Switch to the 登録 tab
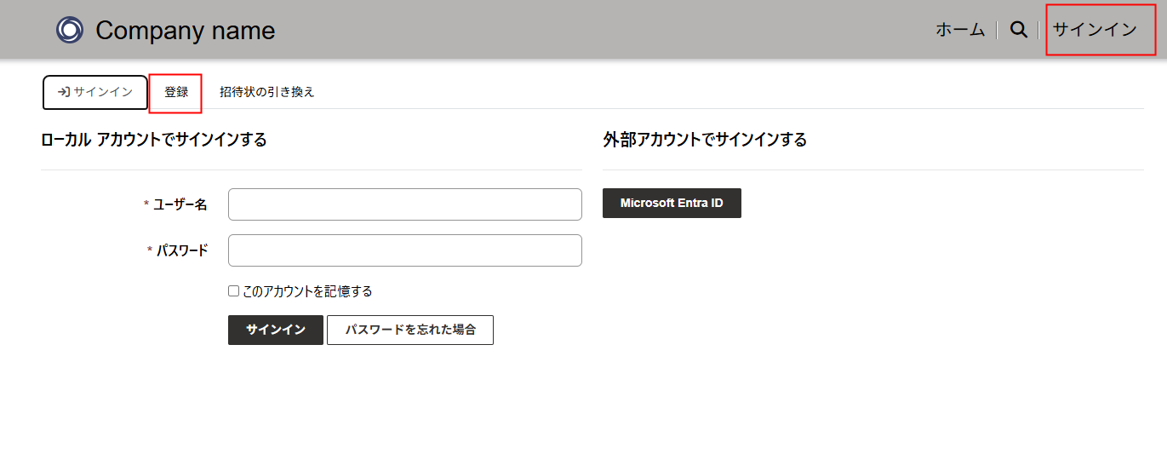Viewport: 1167px width, 454px height. [176, 92]
